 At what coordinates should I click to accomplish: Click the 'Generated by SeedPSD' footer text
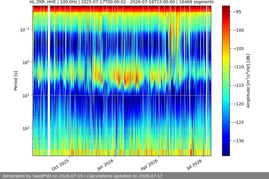pyautogui.click(x=82, y=176)
